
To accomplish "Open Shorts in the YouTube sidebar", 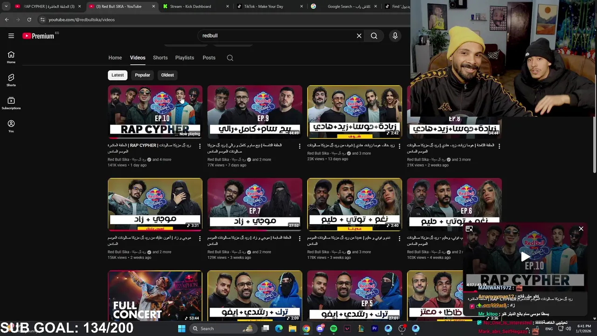I will click(11, 80).
